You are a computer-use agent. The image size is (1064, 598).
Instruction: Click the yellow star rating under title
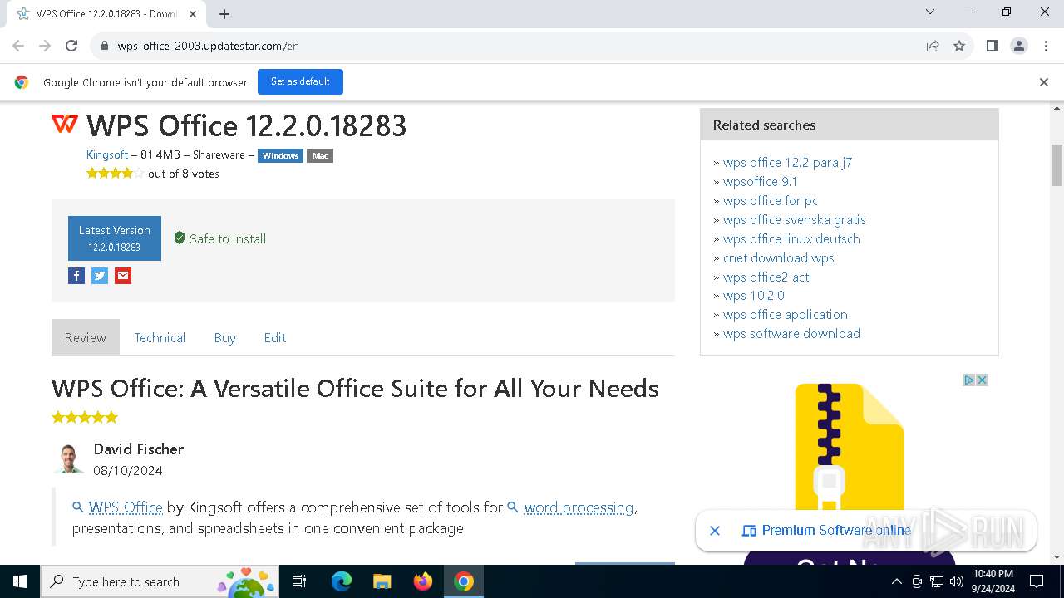[x=115, y=174]
